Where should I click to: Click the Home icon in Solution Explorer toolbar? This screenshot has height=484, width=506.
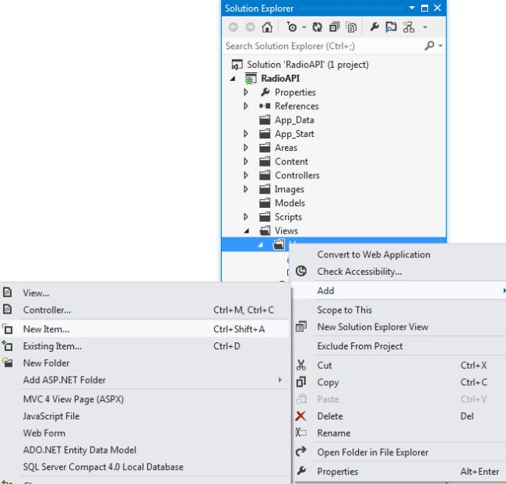267,27
